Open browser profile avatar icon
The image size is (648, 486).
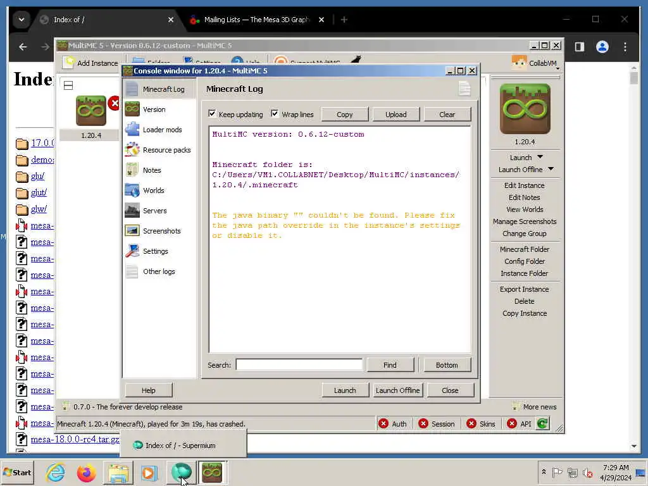pyautogui.click(x=602, y=47)
